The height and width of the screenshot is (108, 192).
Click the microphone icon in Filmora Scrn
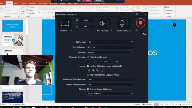(x=122, y=23)
